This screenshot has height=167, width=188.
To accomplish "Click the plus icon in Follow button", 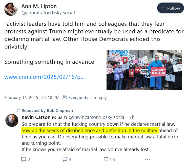I will pos(163,8).
